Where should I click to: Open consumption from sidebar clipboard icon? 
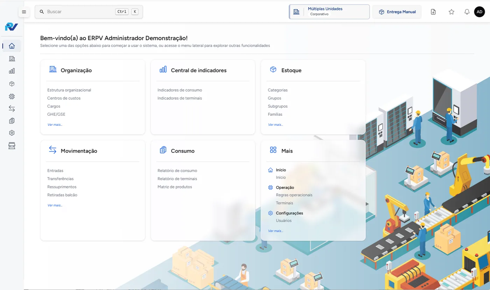[12, 121]
